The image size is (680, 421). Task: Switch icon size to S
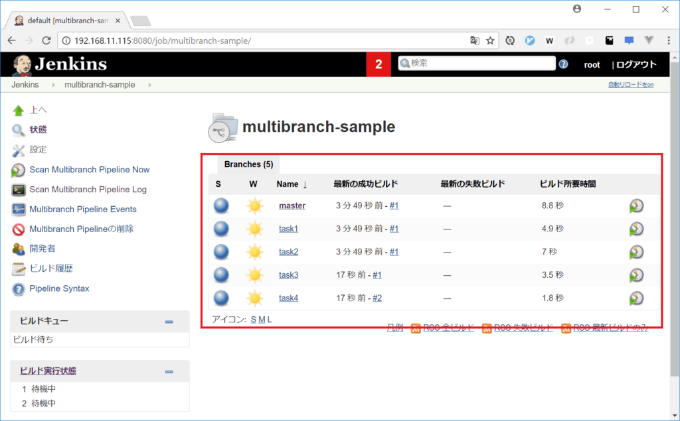coord(253,320)
